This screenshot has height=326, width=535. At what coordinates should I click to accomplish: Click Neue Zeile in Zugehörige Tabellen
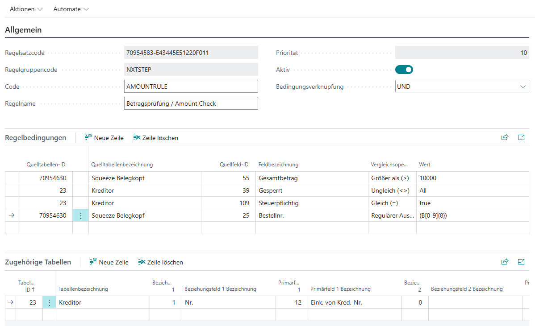[109, 262]
